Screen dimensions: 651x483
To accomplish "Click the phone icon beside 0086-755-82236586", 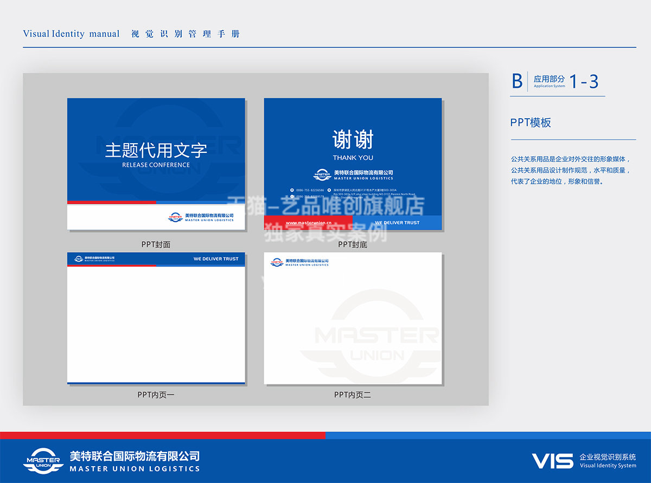I will pos(291,190).
